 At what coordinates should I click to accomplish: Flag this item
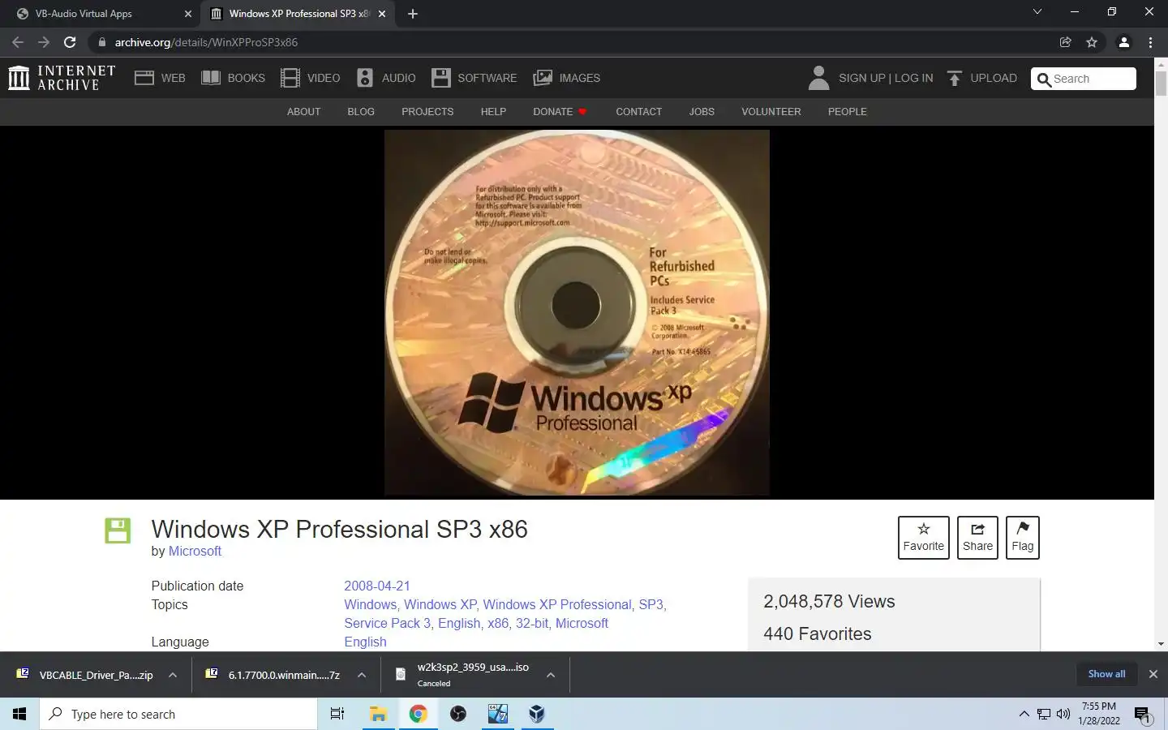point(1023,537)
